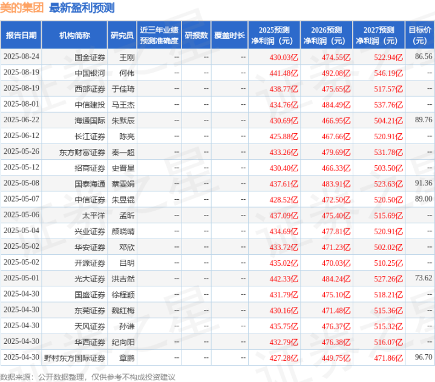Image resolution: width=435 pixels, height=382 pixels.
Task: Click 东方财富证券 institution name
Action: pos(82,153)
